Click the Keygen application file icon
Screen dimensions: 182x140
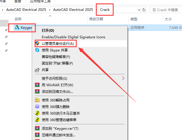17,28
